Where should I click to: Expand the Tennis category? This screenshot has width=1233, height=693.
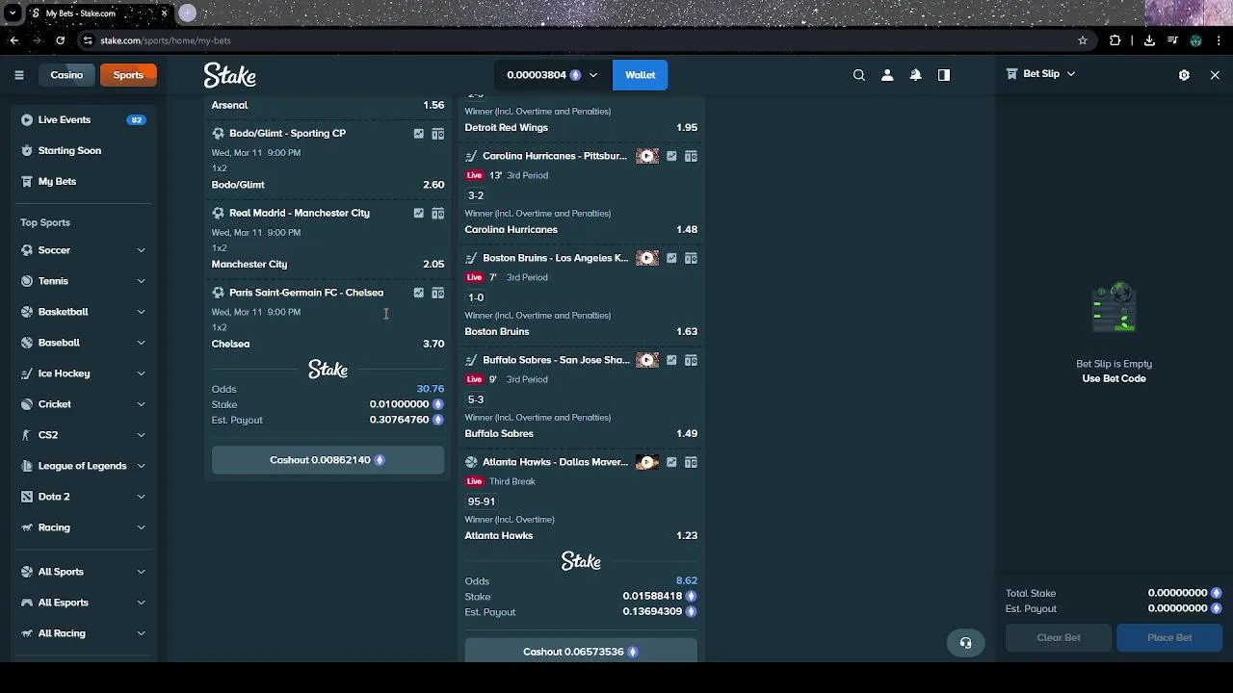[141, 281]
